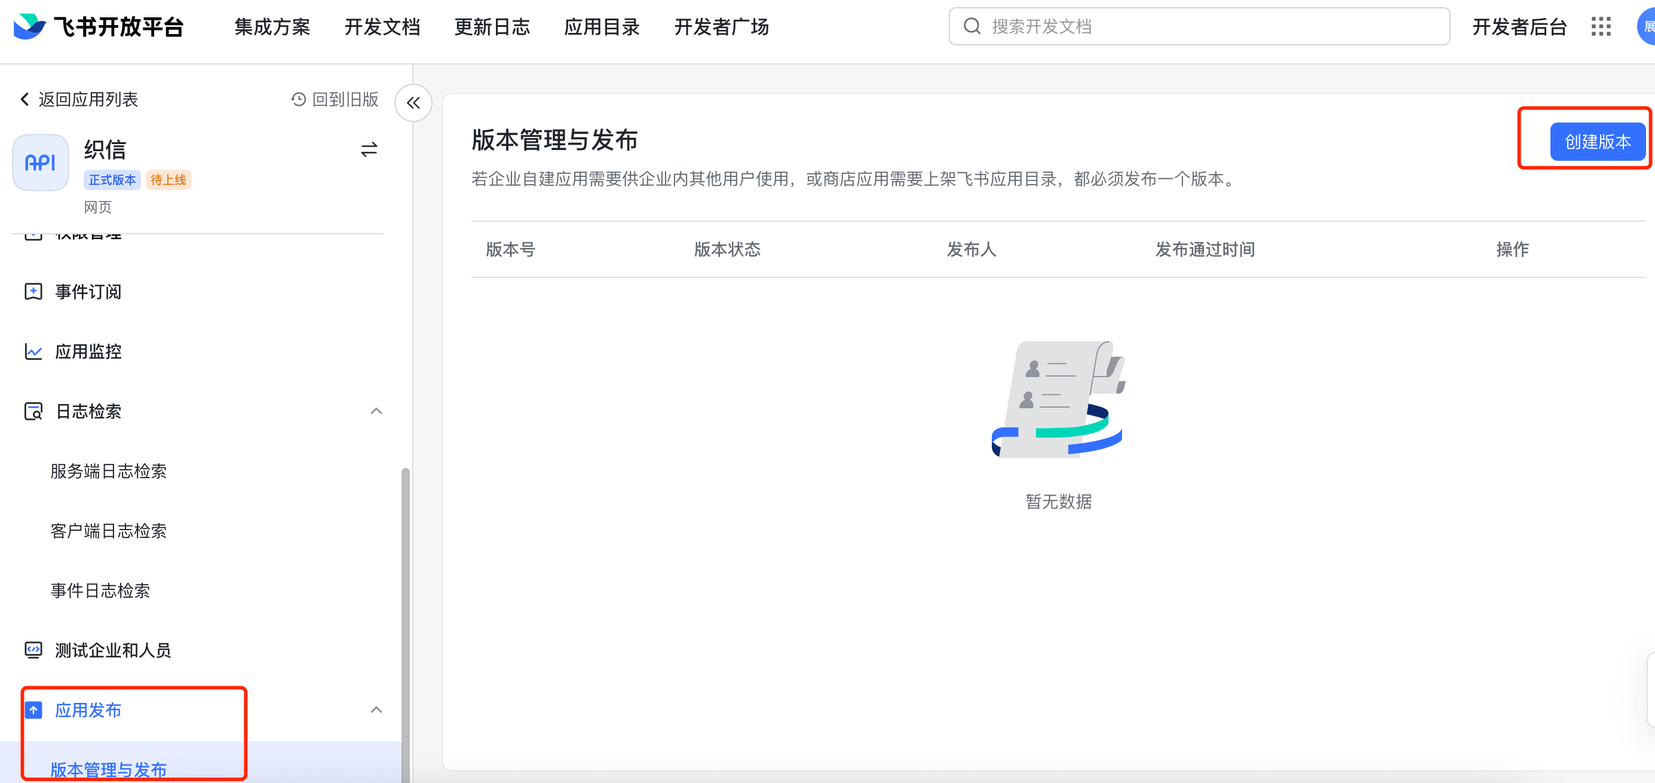Viewport: 1655px width, 783px height.
Task: Open the 应用目录 top menu
Action: click(x=602, y=26)
